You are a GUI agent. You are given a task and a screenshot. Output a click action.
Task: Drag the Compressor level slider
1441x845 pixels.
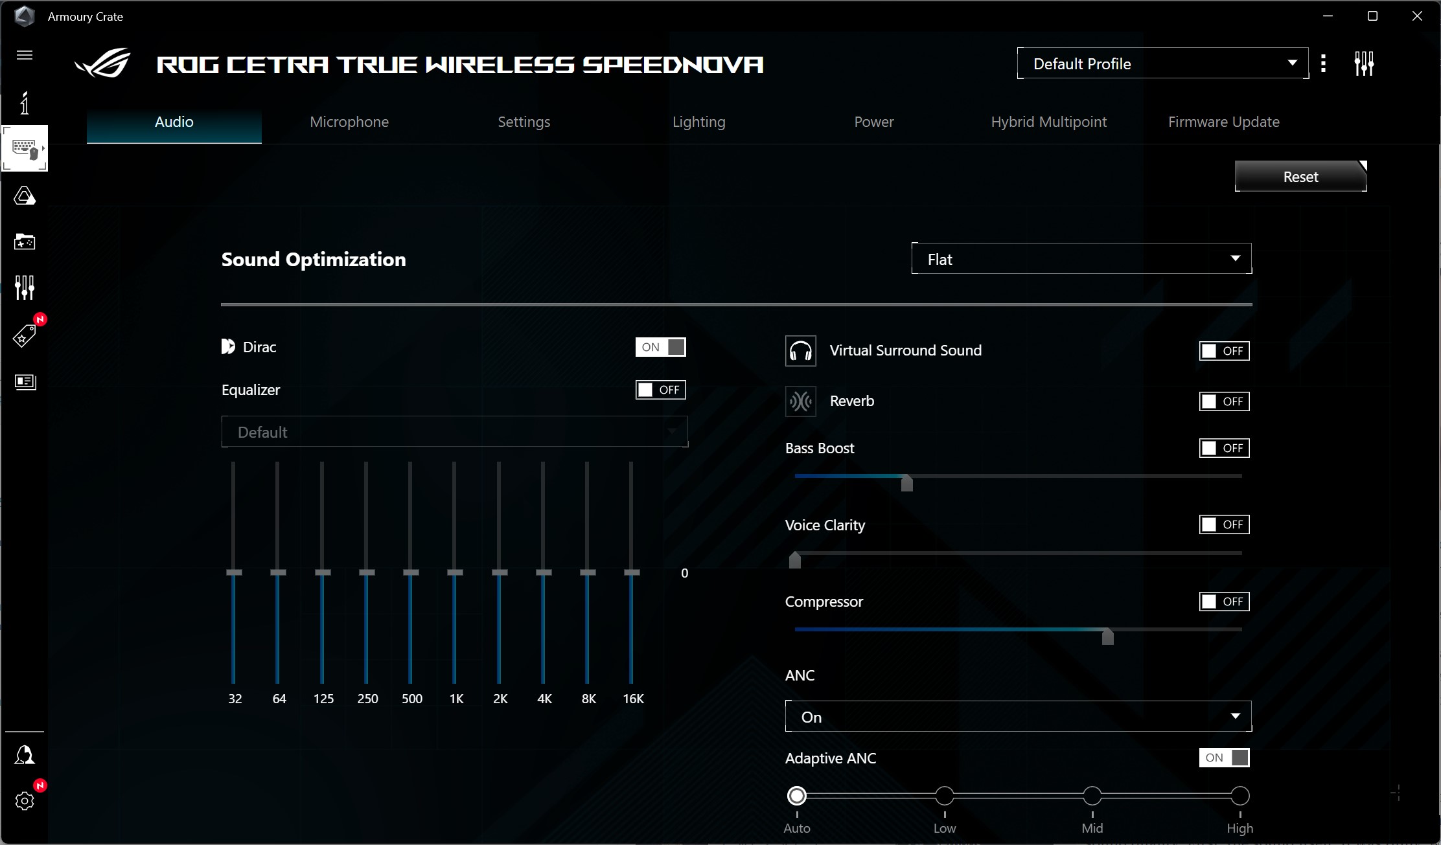pyautogui.click(x=1107, y=635)
